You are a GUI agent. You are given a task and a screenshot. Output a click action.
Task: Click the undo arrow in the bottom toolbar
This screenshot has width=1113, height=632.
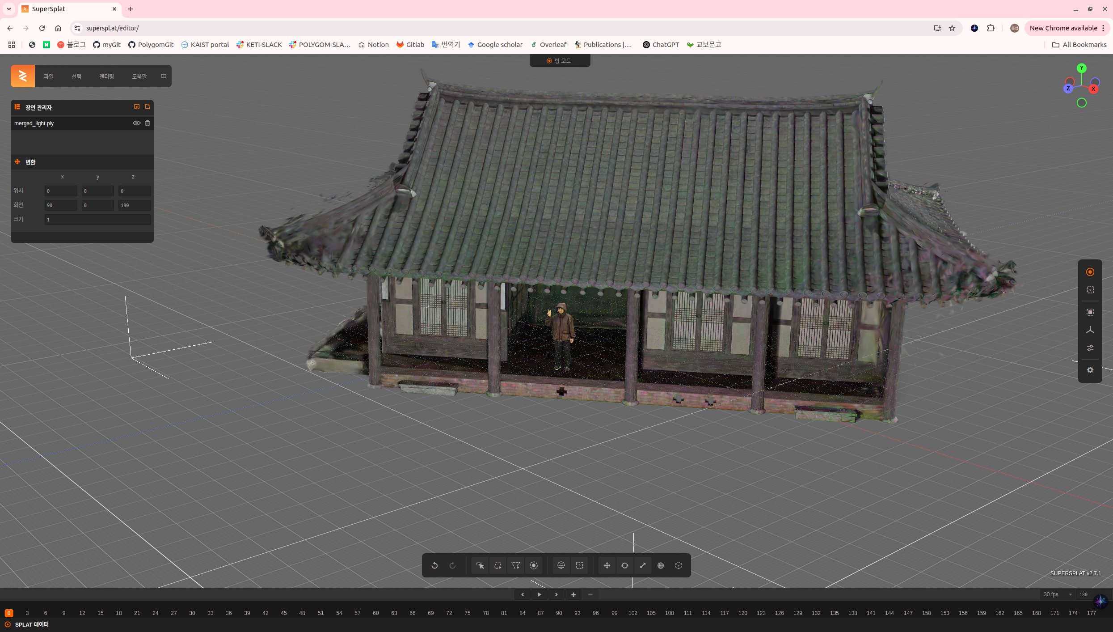tap(434, 565)
